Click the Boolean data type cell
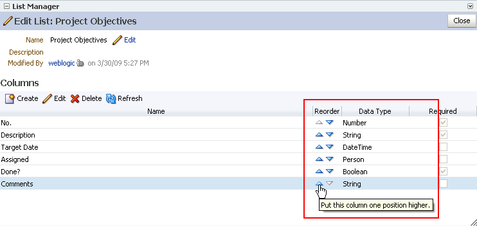Image resolution: width=477 pixels, height=234 pixels. [355, 171]
